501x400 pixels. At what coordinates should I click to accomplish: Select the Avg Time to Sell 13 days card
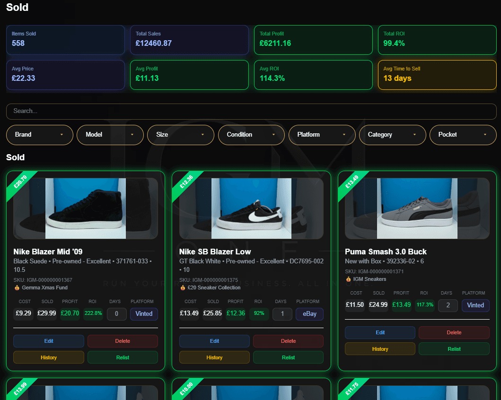[x=437, y=75]
